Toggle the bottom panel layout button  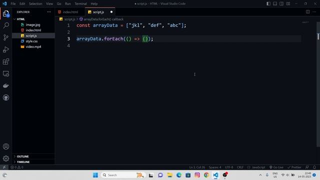click(x=275, y=3)
